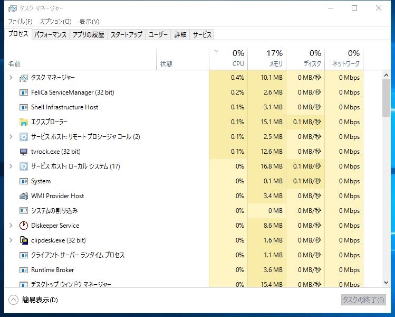Viewport: 395px width, 317px height.
Task: Click the tvrock.exe monitor icon
Action: (23, 152)
